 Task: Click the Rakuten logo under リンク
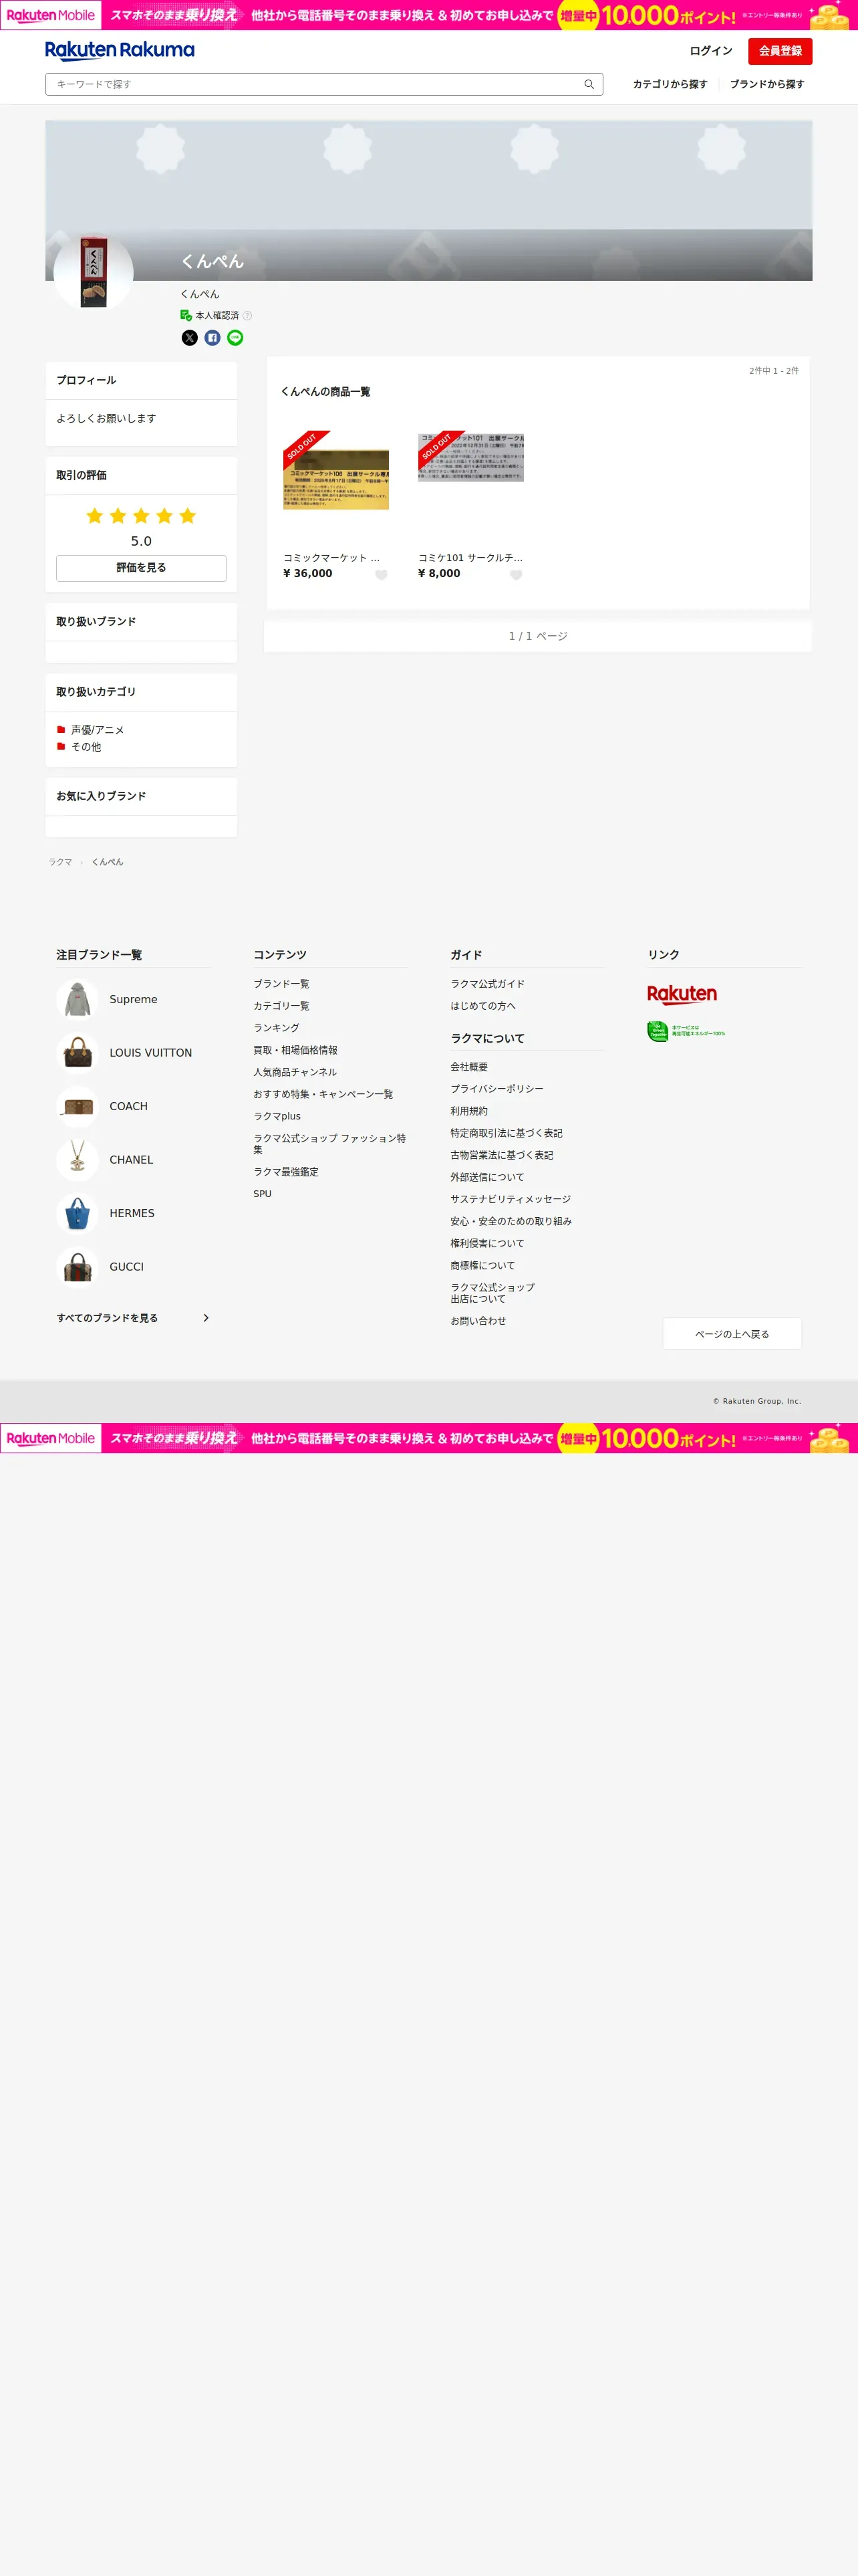682,994
